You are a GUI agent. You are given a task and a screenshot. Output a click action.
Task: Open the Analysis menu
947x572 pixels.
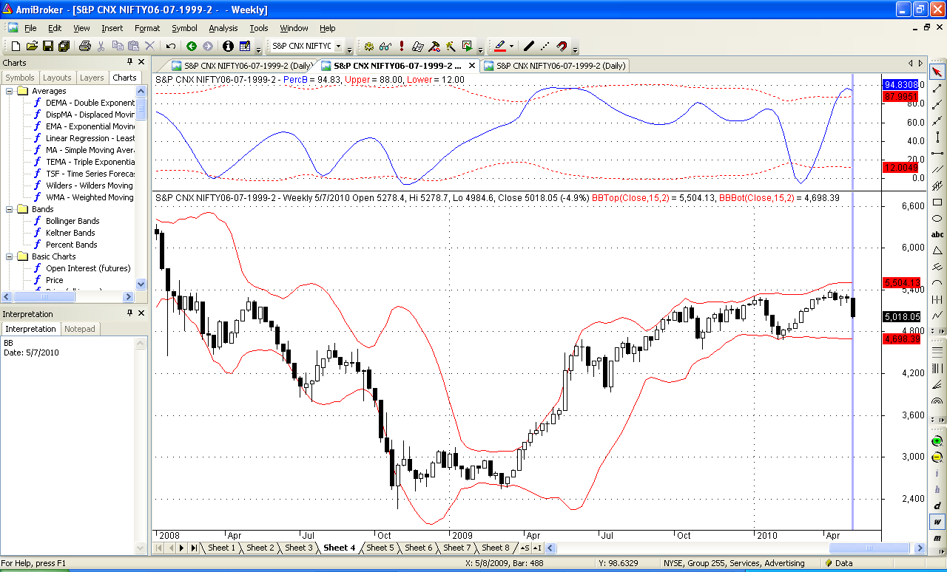223,28
